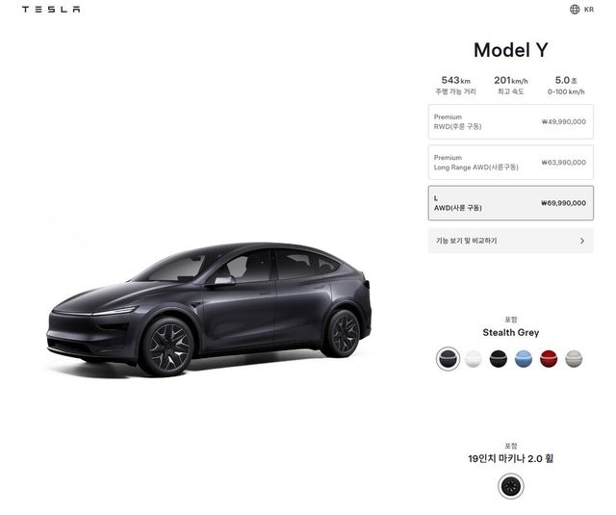The height and width of the screenshot is (515, 616).
Task: Click the Model Y heading
Action: [511, 50]
